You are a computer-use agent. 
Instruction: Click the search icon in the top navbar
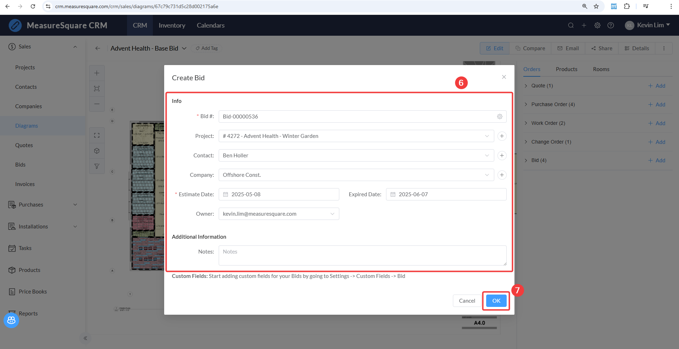point(571,25)
